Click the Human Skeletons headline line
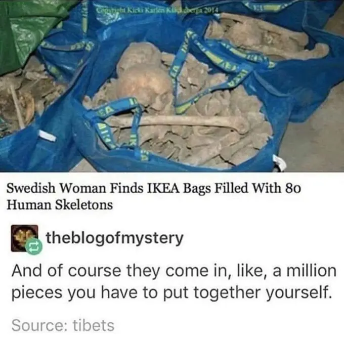The height and width of the screenshot is (340, 344). (60, 205)
